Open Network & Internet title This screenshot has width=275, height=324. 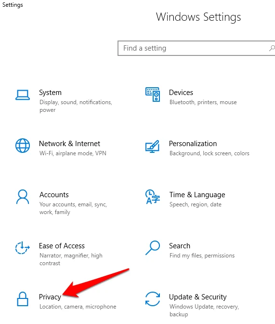click(69, 143)
